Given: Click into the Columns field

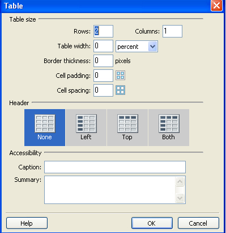Looking at the screenshot, I should (172, 31).
